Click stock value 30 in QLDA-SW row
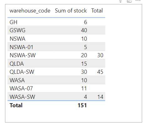Screen dimensions: 149x126 pos(84,72)
